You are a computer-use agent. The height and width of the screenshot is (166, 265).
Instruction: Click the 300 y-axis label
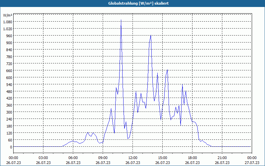(x=9, y=112)
